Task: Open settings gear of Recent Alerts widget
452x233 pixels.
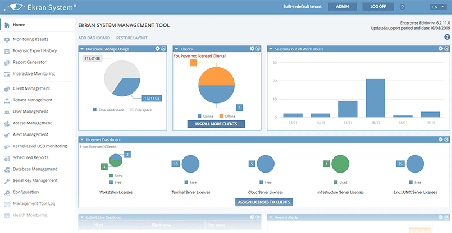Action: 441,217
